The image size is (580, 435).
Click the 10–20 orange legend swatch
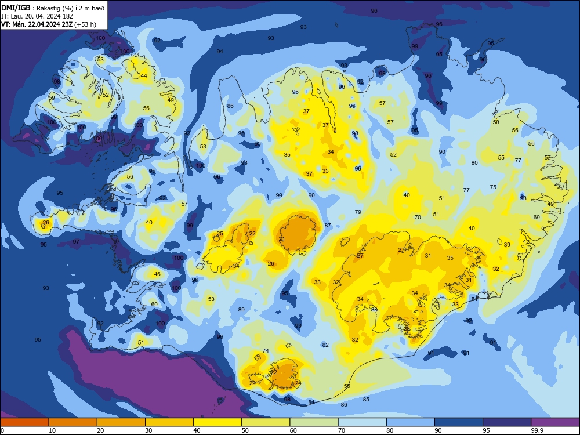pos(73,422)
